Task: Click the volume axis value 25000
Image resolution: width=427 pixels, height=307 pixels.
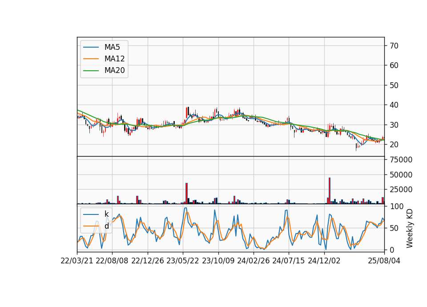Action: click(401, 190)
